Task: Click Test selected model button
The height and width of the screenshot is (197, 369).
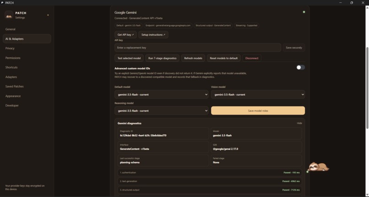Action: 129,58
